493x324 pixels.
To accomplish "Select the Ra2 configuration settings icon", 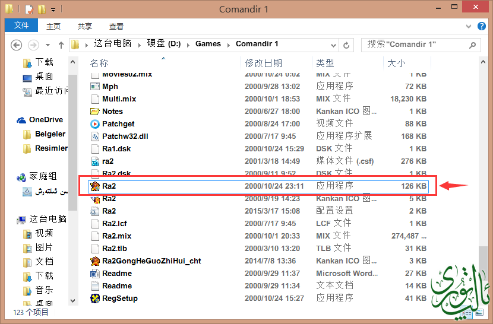I will pos(95,211).
